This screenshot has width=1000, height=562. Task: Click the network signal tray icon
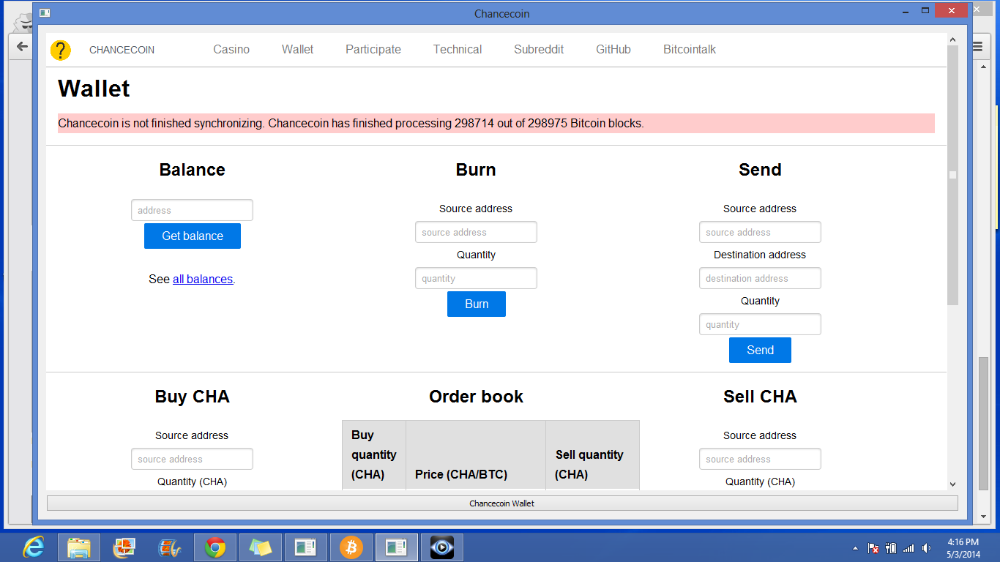pyautogui.click(x=908, y=548)
